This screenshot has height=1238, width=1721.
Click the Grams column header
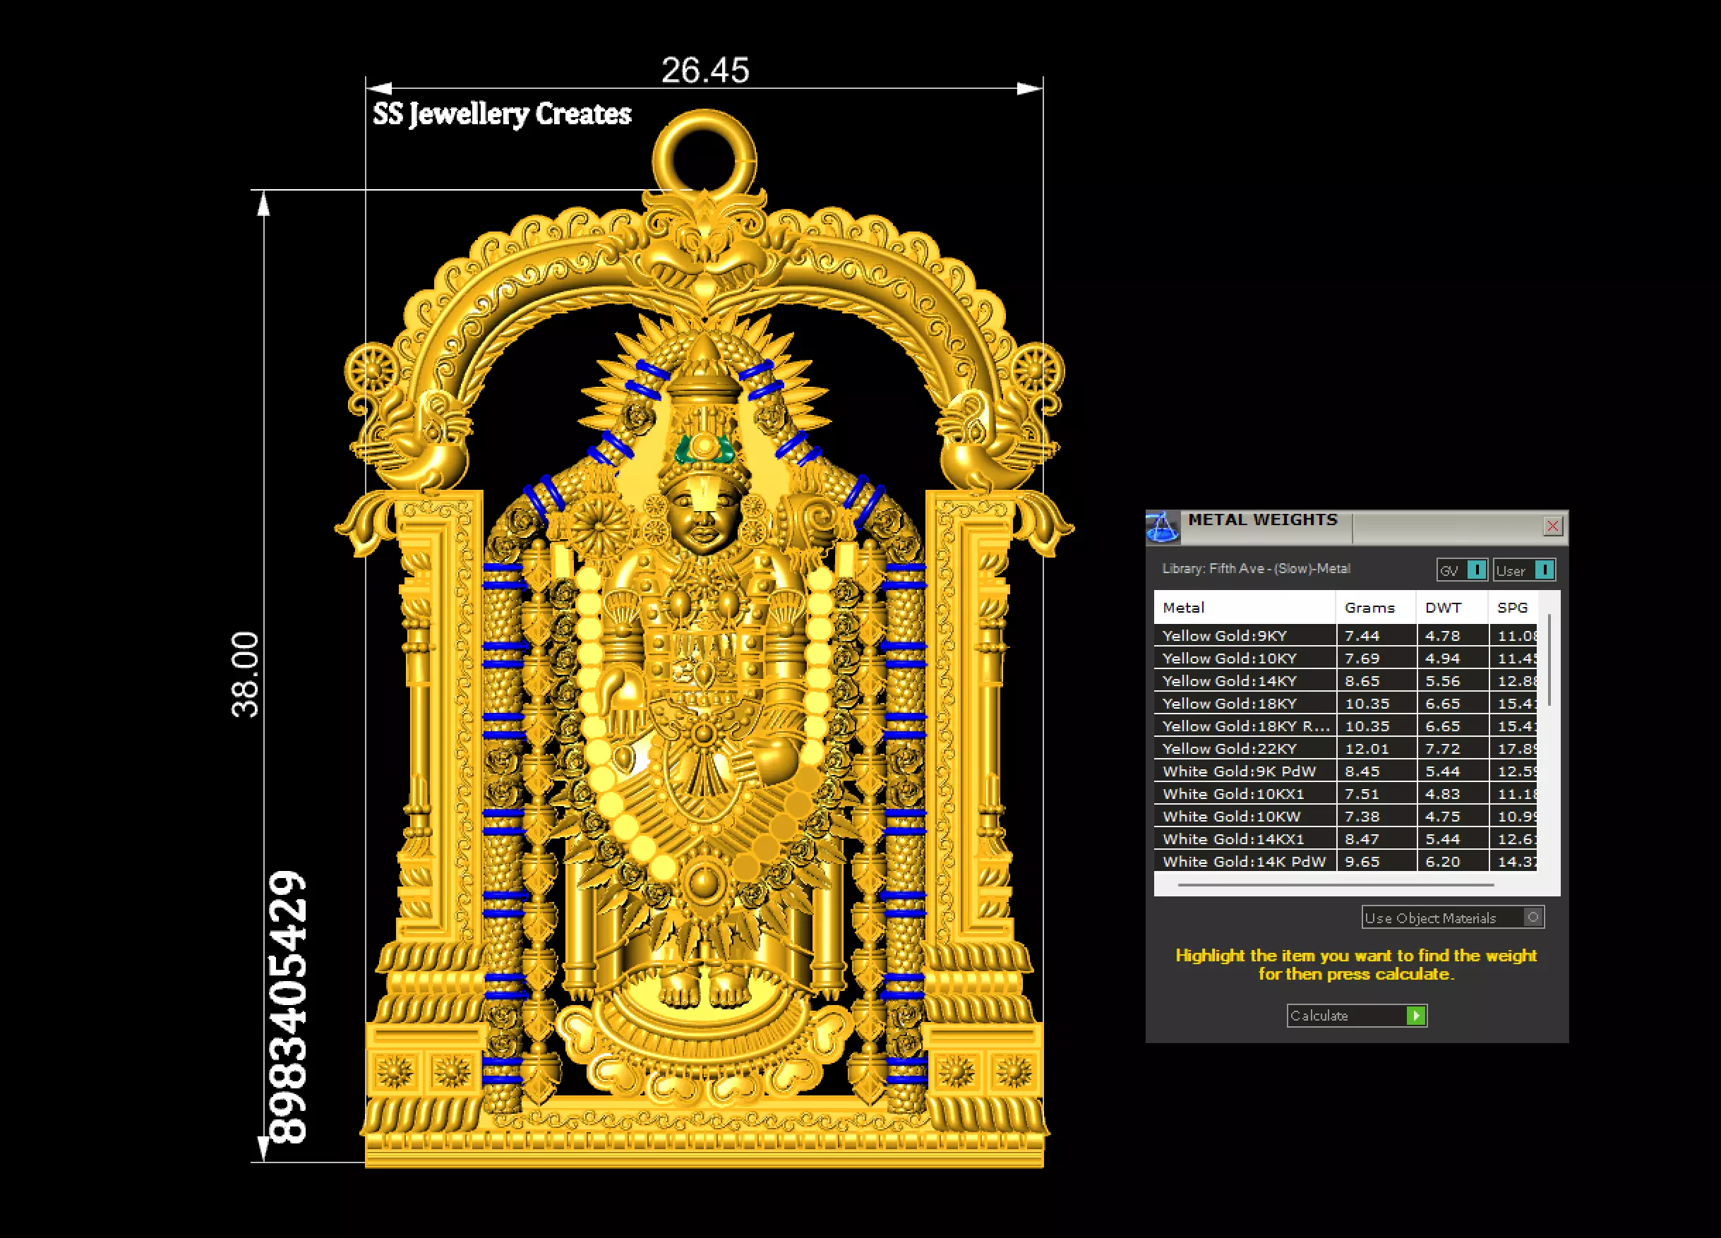click(x=1376, y=608)
